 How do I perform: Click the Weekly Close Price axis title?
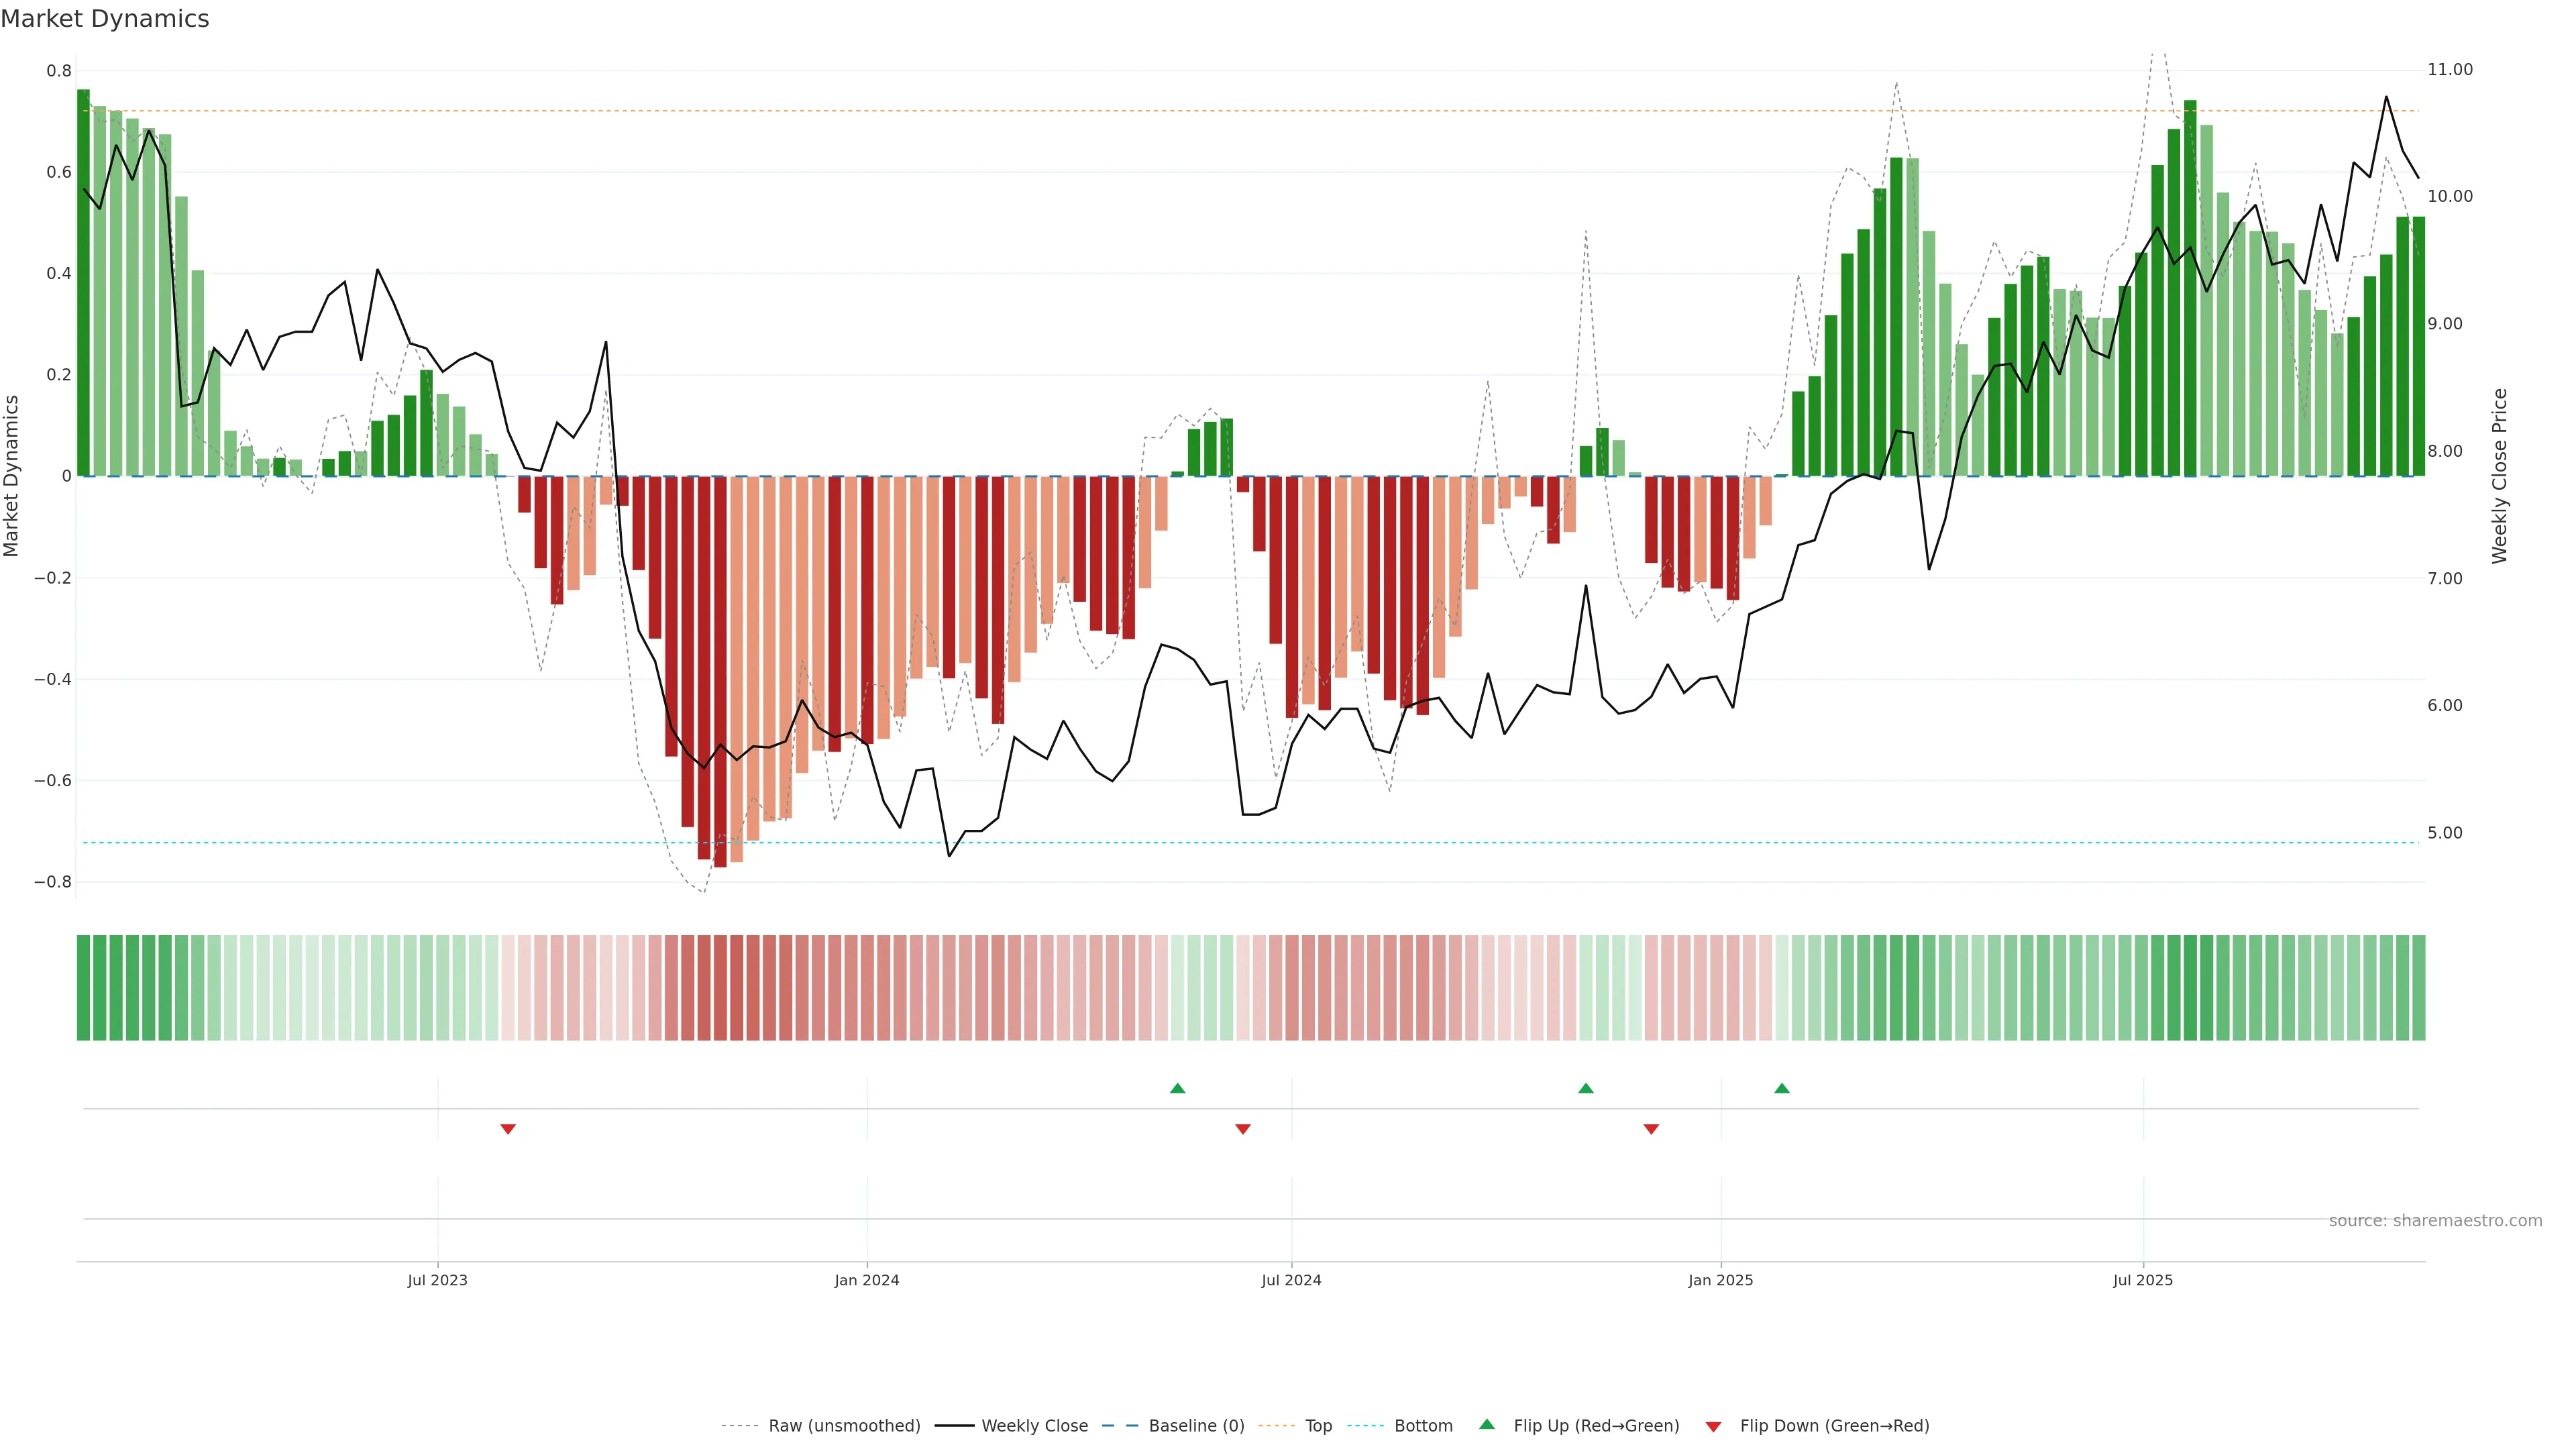[x=2499, y=476]
